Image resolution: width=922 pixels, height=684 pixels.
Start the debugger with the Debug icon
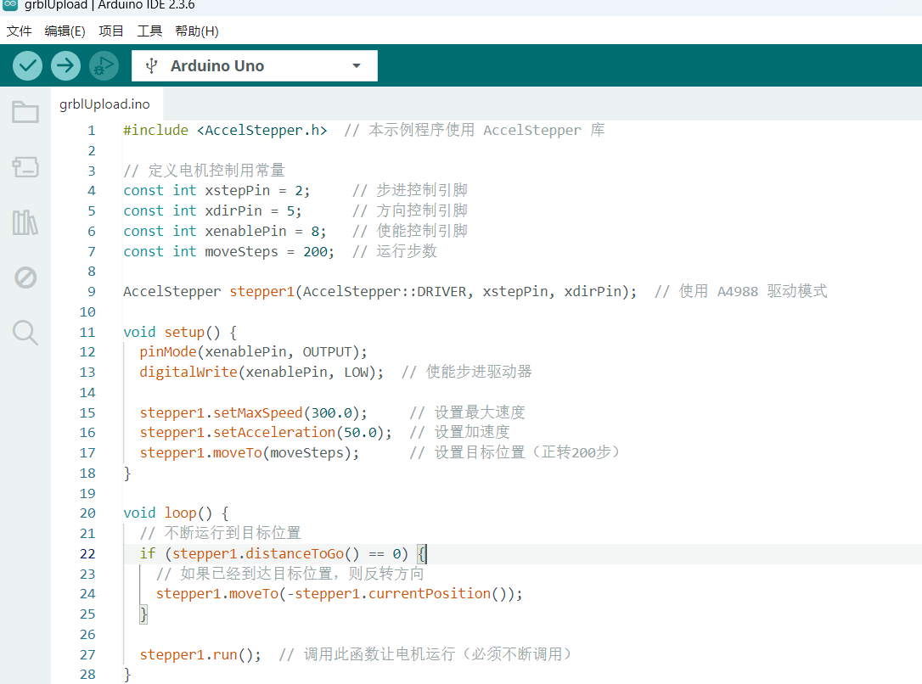(x=104, y=65)
